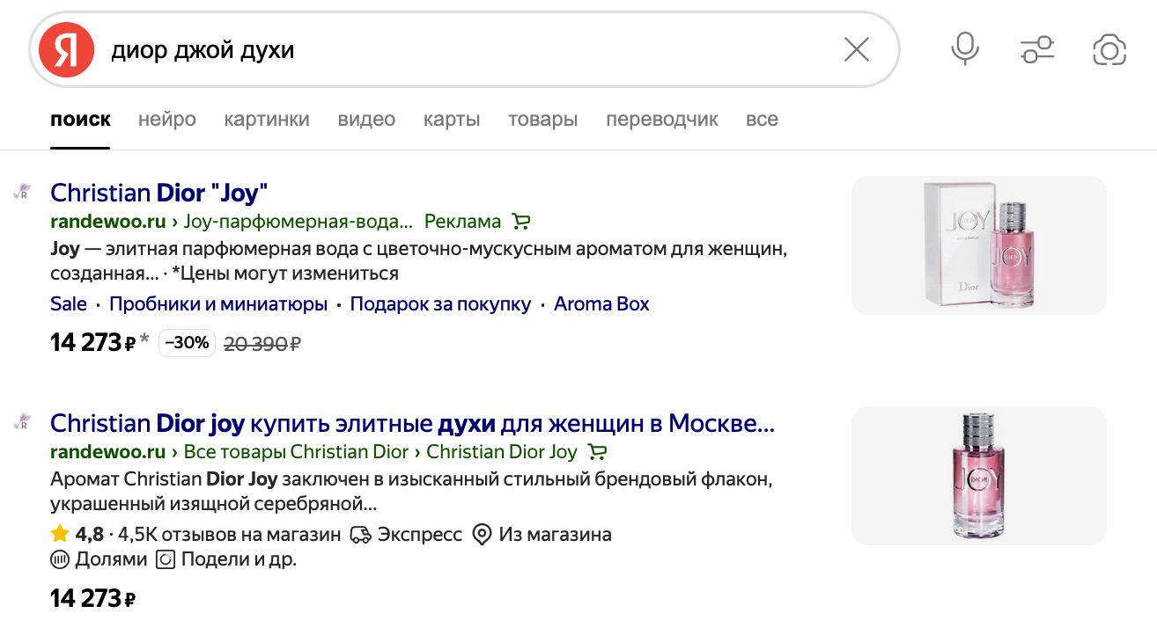This screenshot has height=628, width=1157.
Task: Click the randewoo.ru domain in the ad result
Action: click(108, 222)
